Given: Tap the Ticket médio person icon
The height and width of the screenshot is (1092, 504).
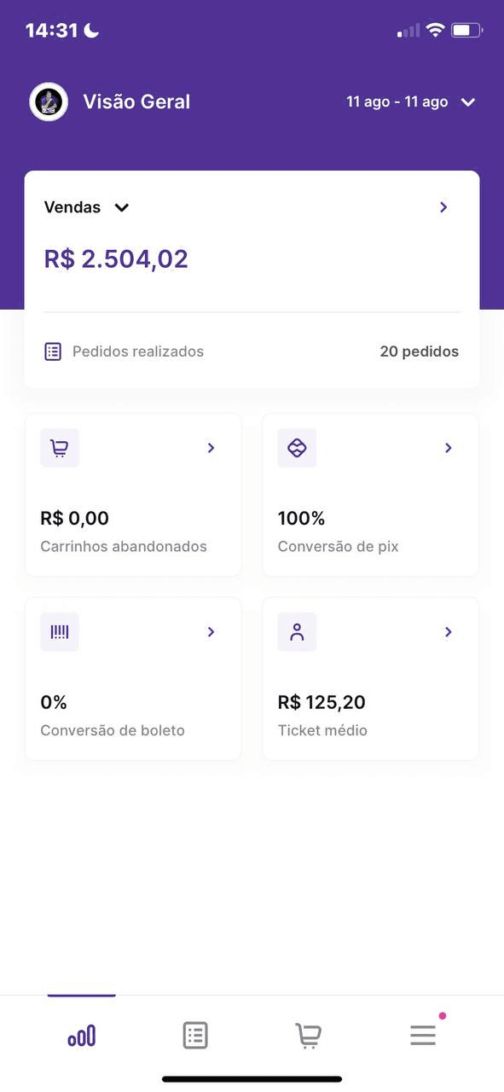Looking at the screenshot, I should [297, 632].
